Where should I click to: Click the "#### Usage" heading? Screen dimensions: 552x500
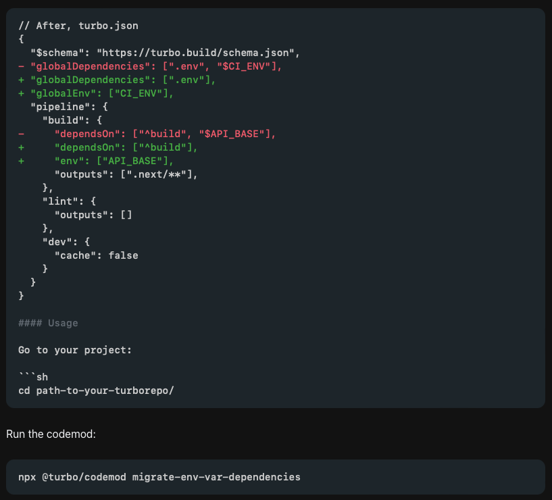(x=44, y=322)
